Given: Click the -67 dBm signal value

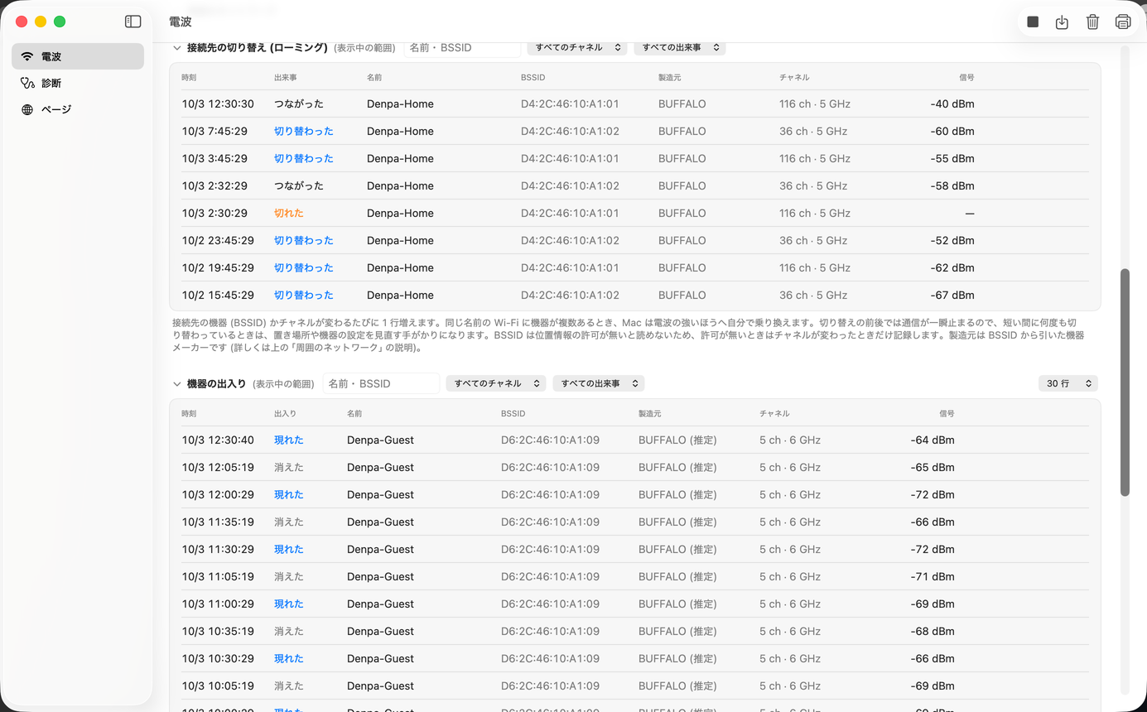Looking at the screenshot, I should [952, 295].
